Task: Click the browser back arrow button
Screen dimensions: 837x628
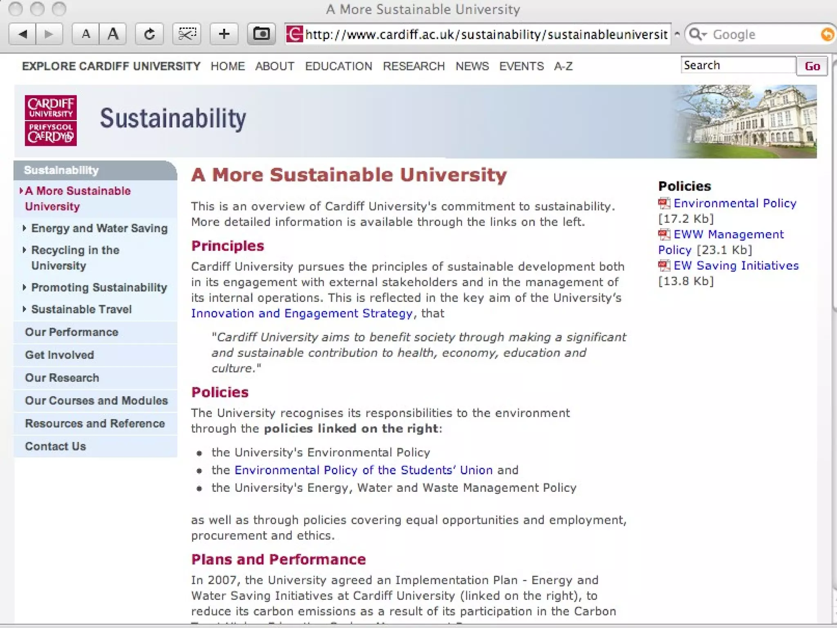Action: tap(22, 34)
